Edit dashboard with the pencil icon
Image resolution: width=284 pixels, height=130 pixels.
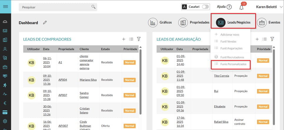45,23
